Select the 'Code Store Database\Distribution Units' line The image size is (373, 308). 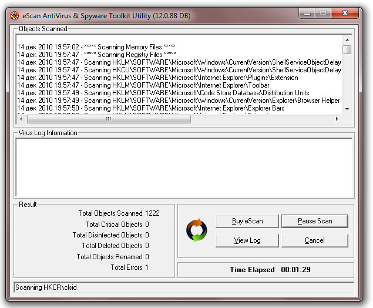pos(163,93)
